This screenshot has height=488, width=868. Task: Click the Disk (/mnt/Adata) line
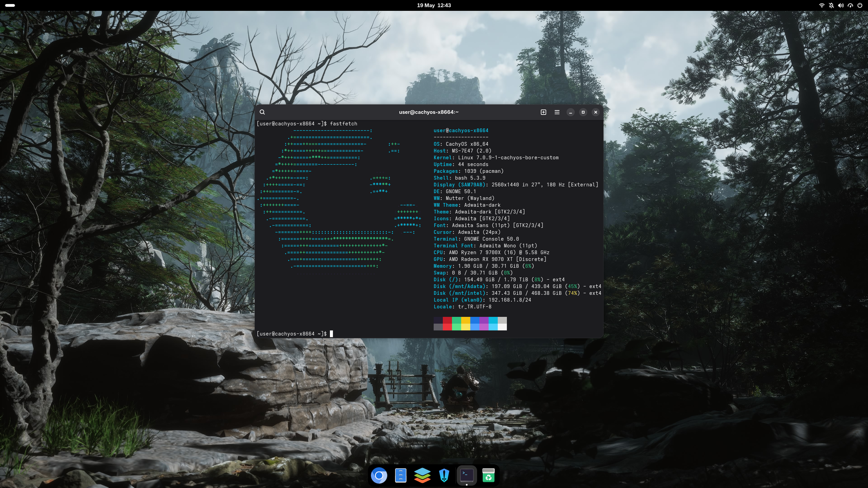[518, 286]
